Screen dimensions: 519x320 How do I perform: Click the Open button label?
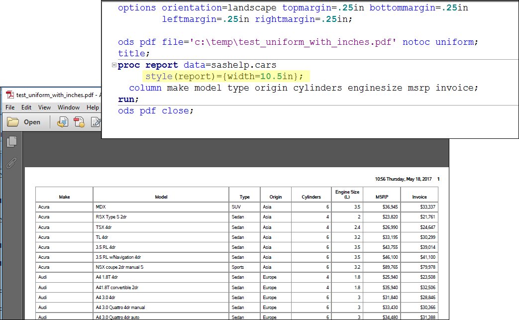pos(32,122)
